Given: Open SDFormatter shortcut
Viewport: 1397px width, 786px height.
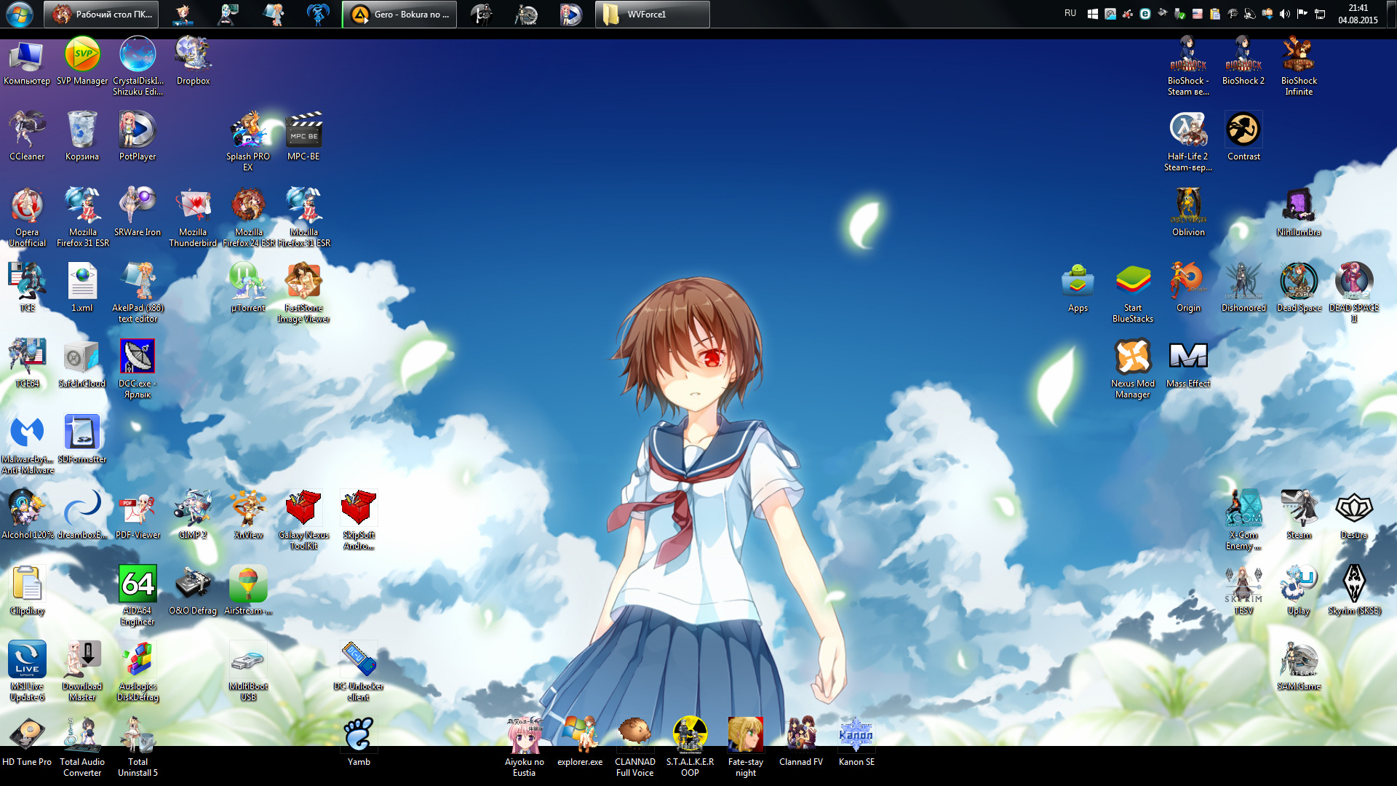Looking at the screenshot, I should tap(82, 440).
